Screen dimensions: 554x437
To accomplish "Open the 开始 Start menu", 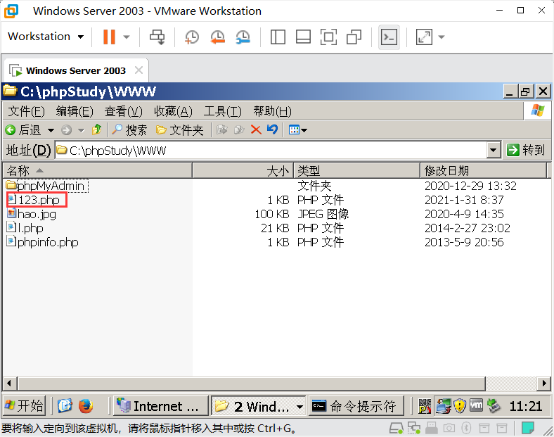I will 25,405.
